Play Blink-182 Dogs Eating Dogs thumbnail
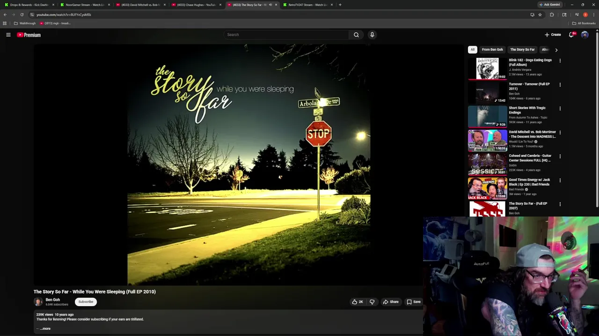 pyautogui.click(x=487, y=69)
